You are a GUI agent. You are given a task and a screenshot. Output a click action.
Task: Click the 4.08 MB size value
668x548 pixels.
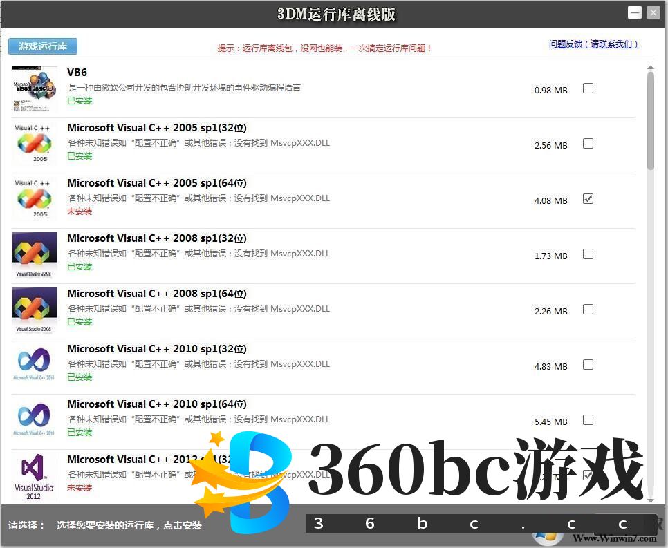(551, 201)
